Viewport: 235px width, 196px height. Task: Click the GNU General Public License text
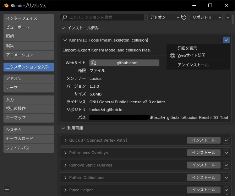(x=127, y=102)
